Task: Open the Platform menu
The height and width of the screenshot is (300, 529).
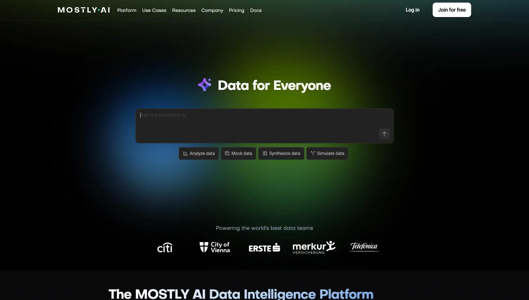Action: pos(126,10)
